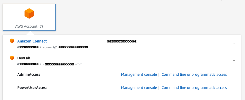The width and height of the screenshot is (245, 100).
Task: Select the DevLab account name
Action: [24, 58]
